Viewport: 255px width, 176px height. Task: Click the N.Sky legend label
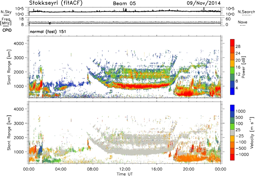click(6, 12)
